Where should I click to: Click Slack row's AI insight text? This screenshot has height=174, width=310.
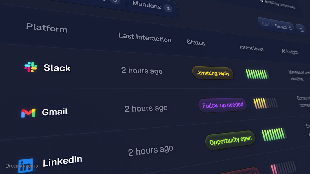(x=299, y=76)
